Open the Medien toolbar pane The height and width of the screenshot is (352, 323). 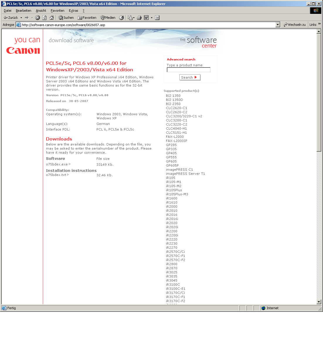pos(108,18)
